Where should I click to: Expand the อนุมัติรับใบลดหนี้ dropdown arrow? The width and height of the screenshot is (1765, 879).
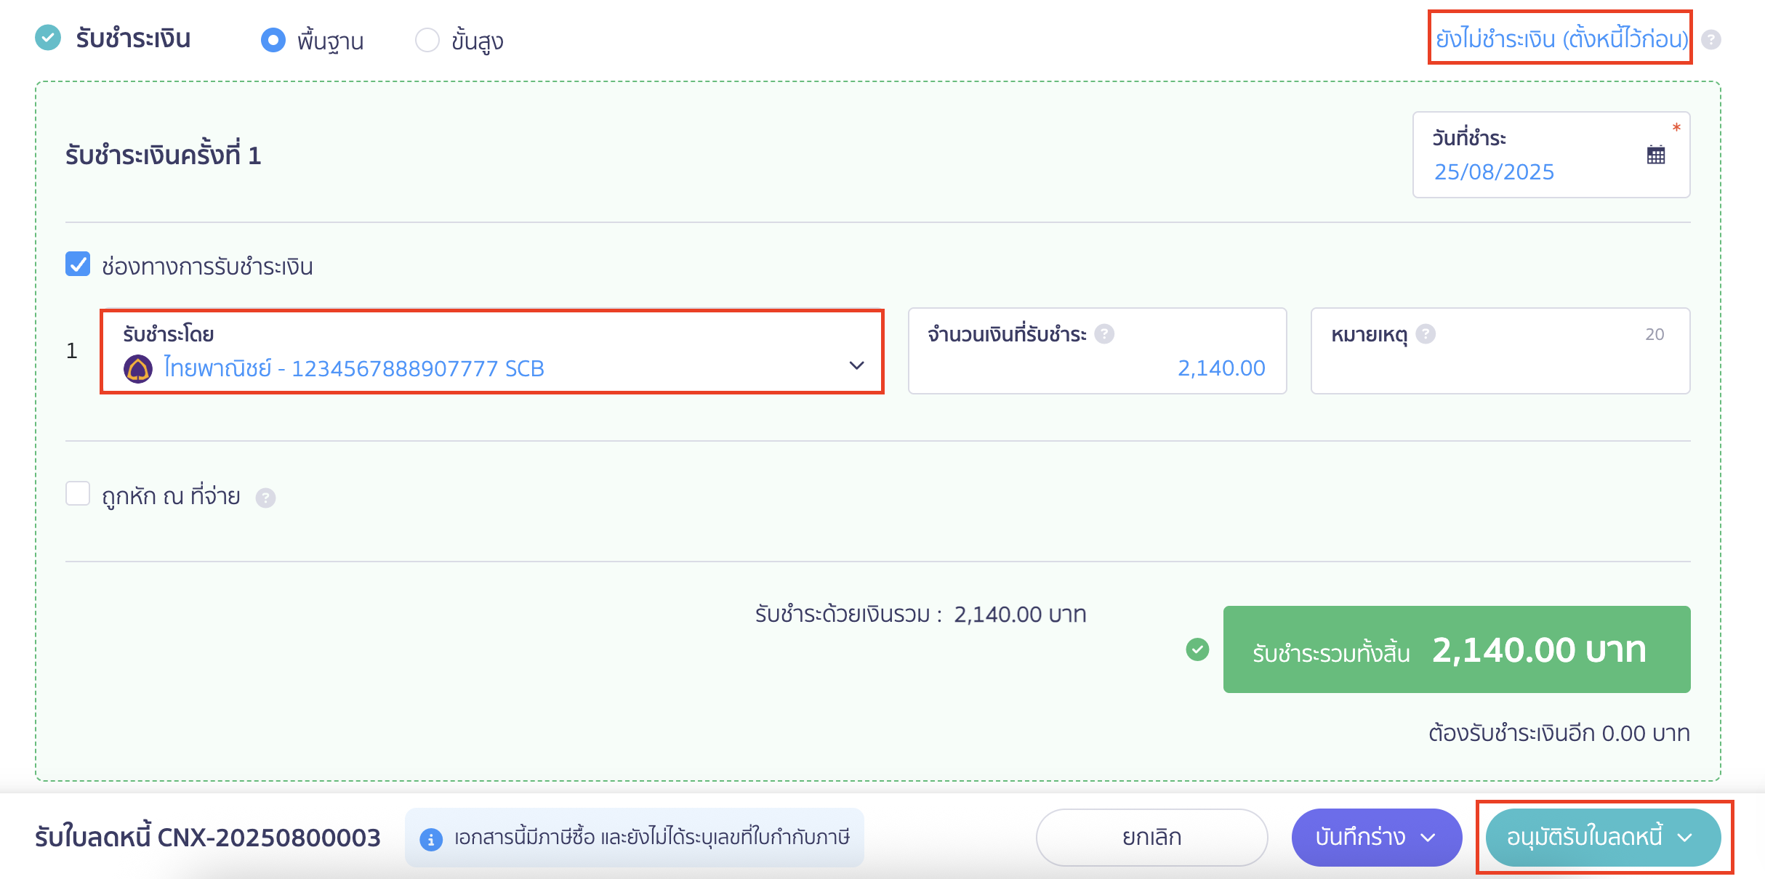tap(1685, 838)
